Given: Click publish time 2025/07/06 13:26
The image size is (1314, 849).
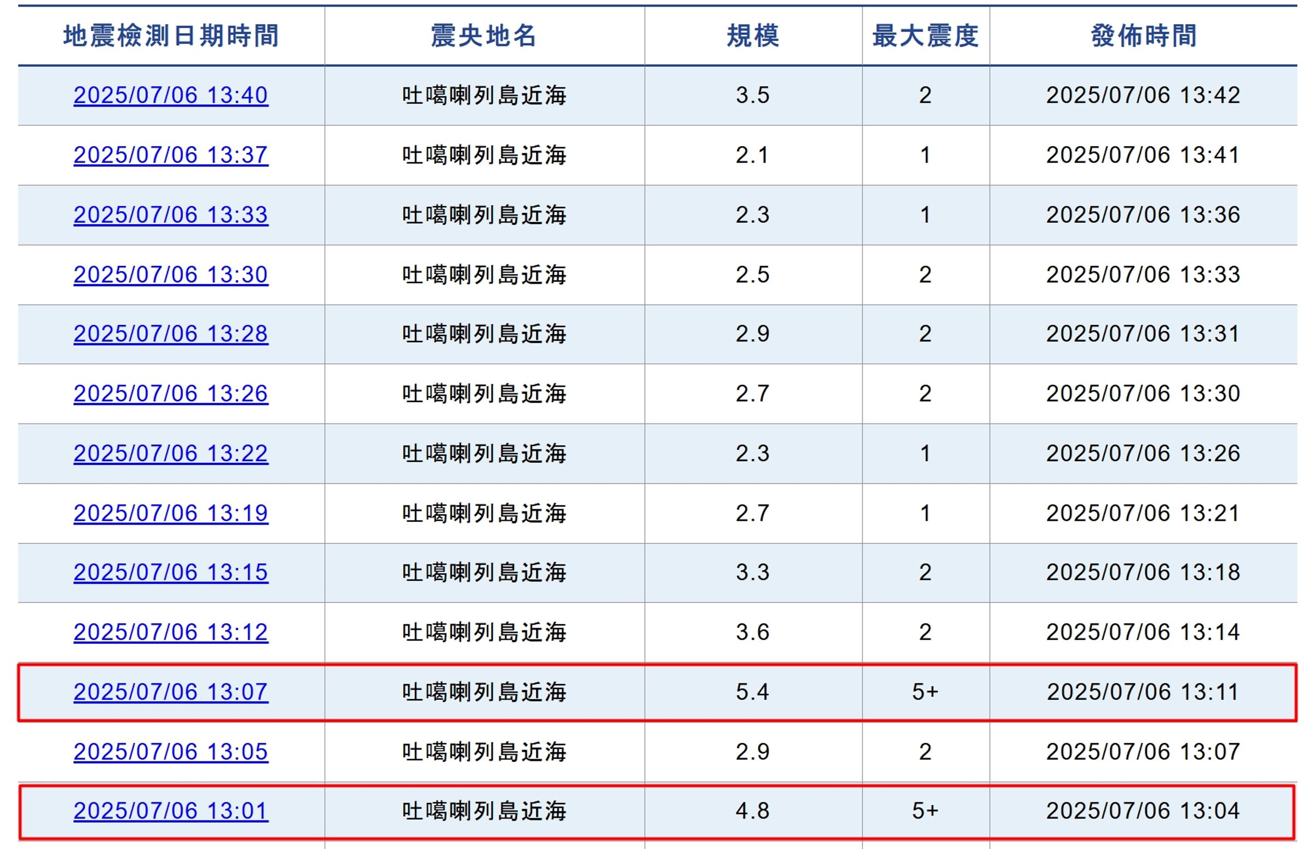Looking at the screenshot, I should coord(1143,453).
